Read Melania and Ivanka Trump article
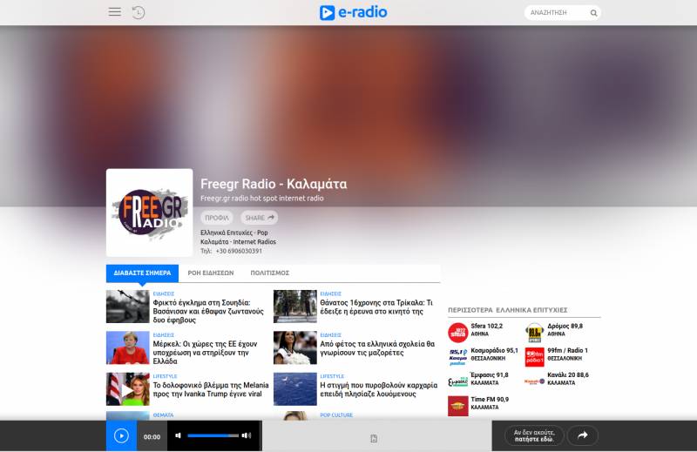The width and height of the screenshot is (697, 452). point(211,390)
